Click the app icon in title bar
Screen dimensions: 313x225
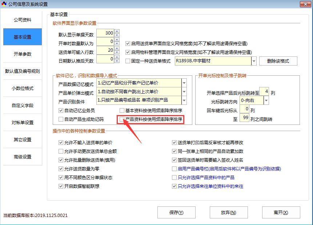4,4
